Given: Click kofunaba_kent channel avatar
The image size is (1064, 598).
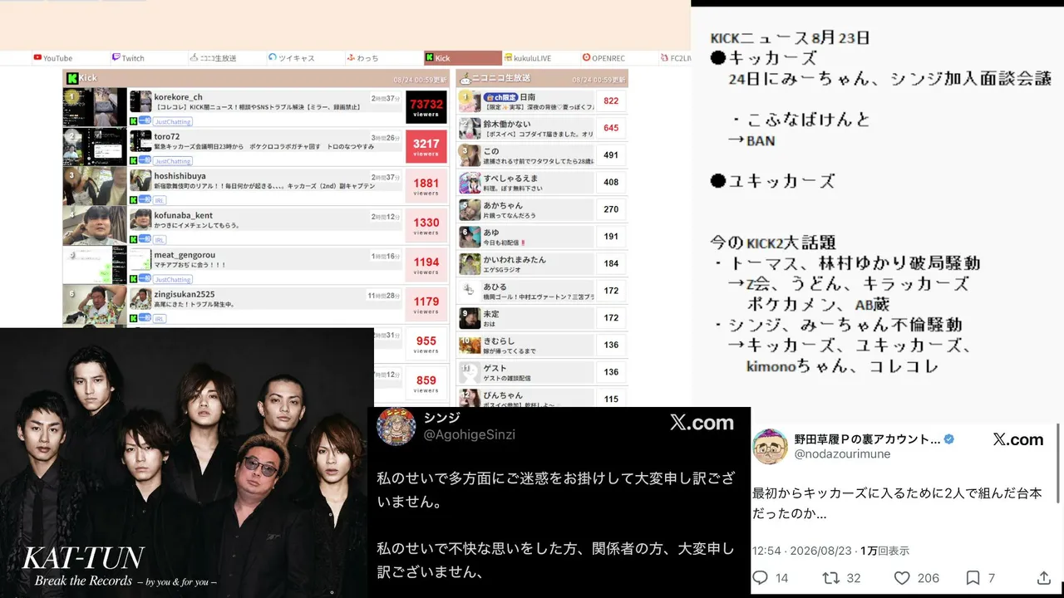Looking at the screenshot, I should tap(140, 219).
